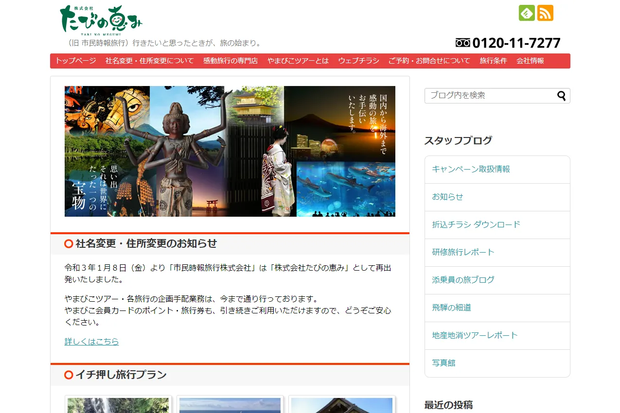Open the green Feedly subscribe icon
This screenshot has width=620, height=413.
coord(527,13)
